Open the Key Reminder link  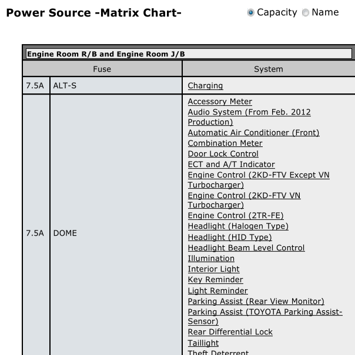(215, 280)
